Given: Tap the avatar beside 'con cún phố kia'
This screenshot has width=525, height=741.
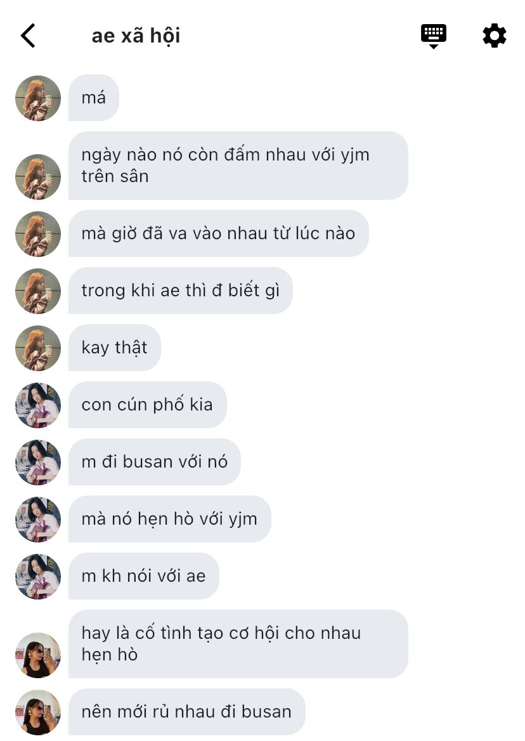Looking at the screenshot, I should [38, 405].
